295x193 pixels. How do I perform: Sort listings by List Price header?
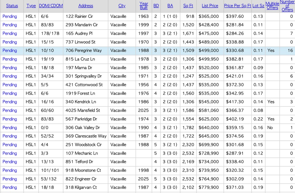[210, 6]
